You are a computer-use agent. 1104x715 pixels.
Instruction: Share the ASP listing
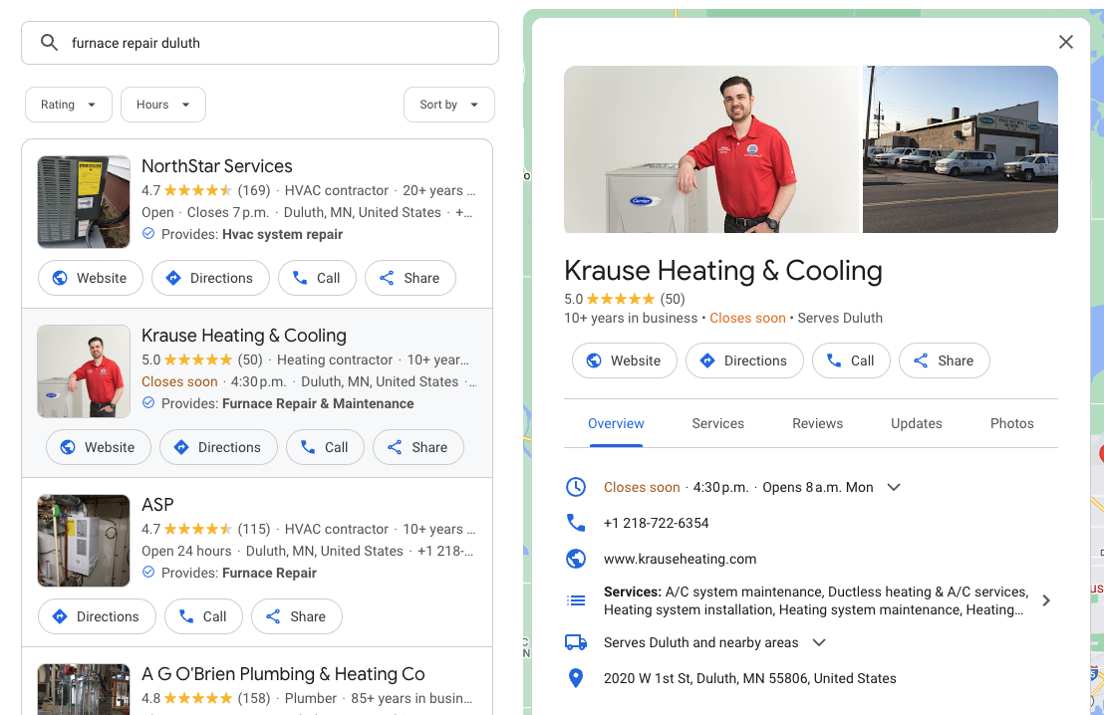pyautogui.click(x=296, y=616)
